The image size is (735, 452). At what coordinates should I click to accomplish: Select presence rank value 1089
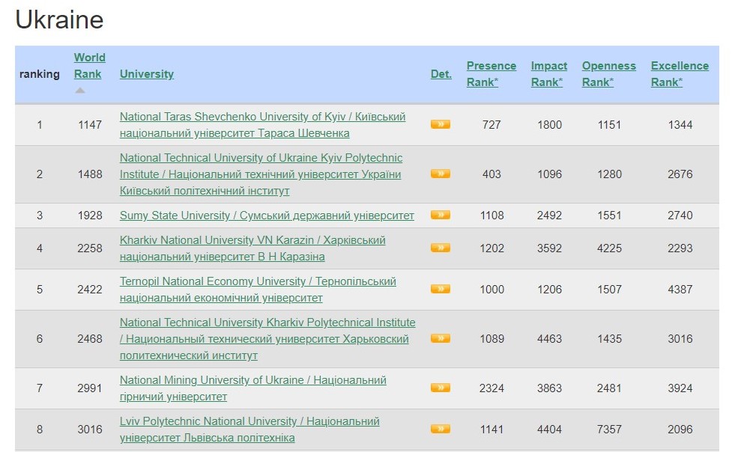[491, 338]
